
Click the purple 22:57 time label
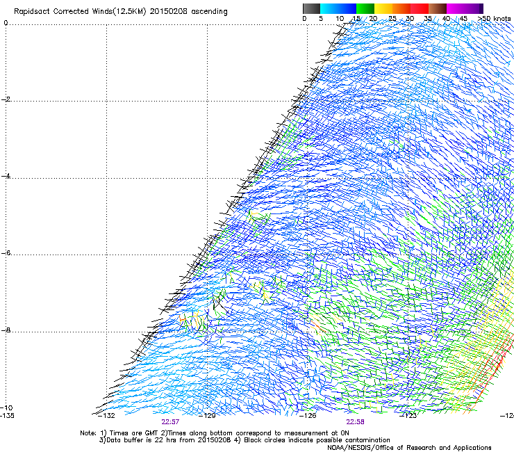click(170, 422)
